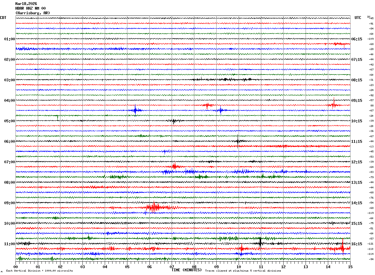
Task: Click the 16:15 UTC time label
Action: (357, 244)
